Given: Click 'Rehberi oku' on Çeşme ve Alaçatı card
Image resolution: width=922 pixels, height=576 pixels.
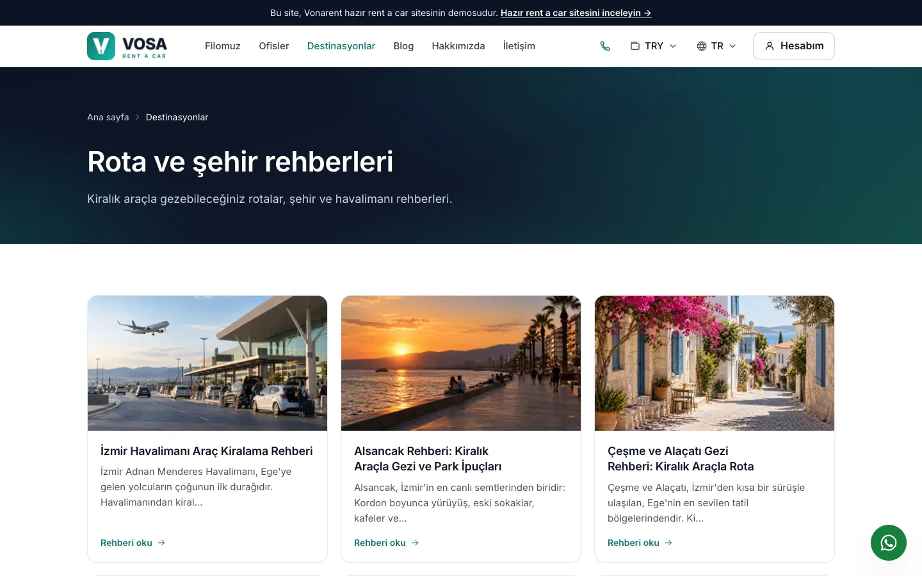Looking at the screenshot, I should click(640, 543).
